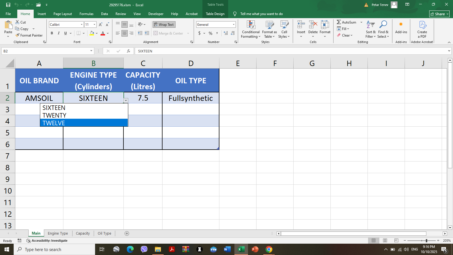Click the zoom slider handle
This screenshot has width=453, height=255.
tap(426, 241)
